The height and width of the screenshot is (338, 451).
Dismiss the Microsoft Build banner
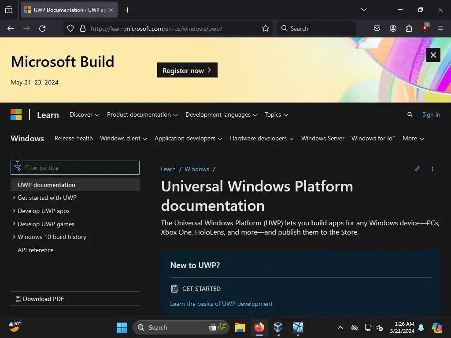[433, 55]
